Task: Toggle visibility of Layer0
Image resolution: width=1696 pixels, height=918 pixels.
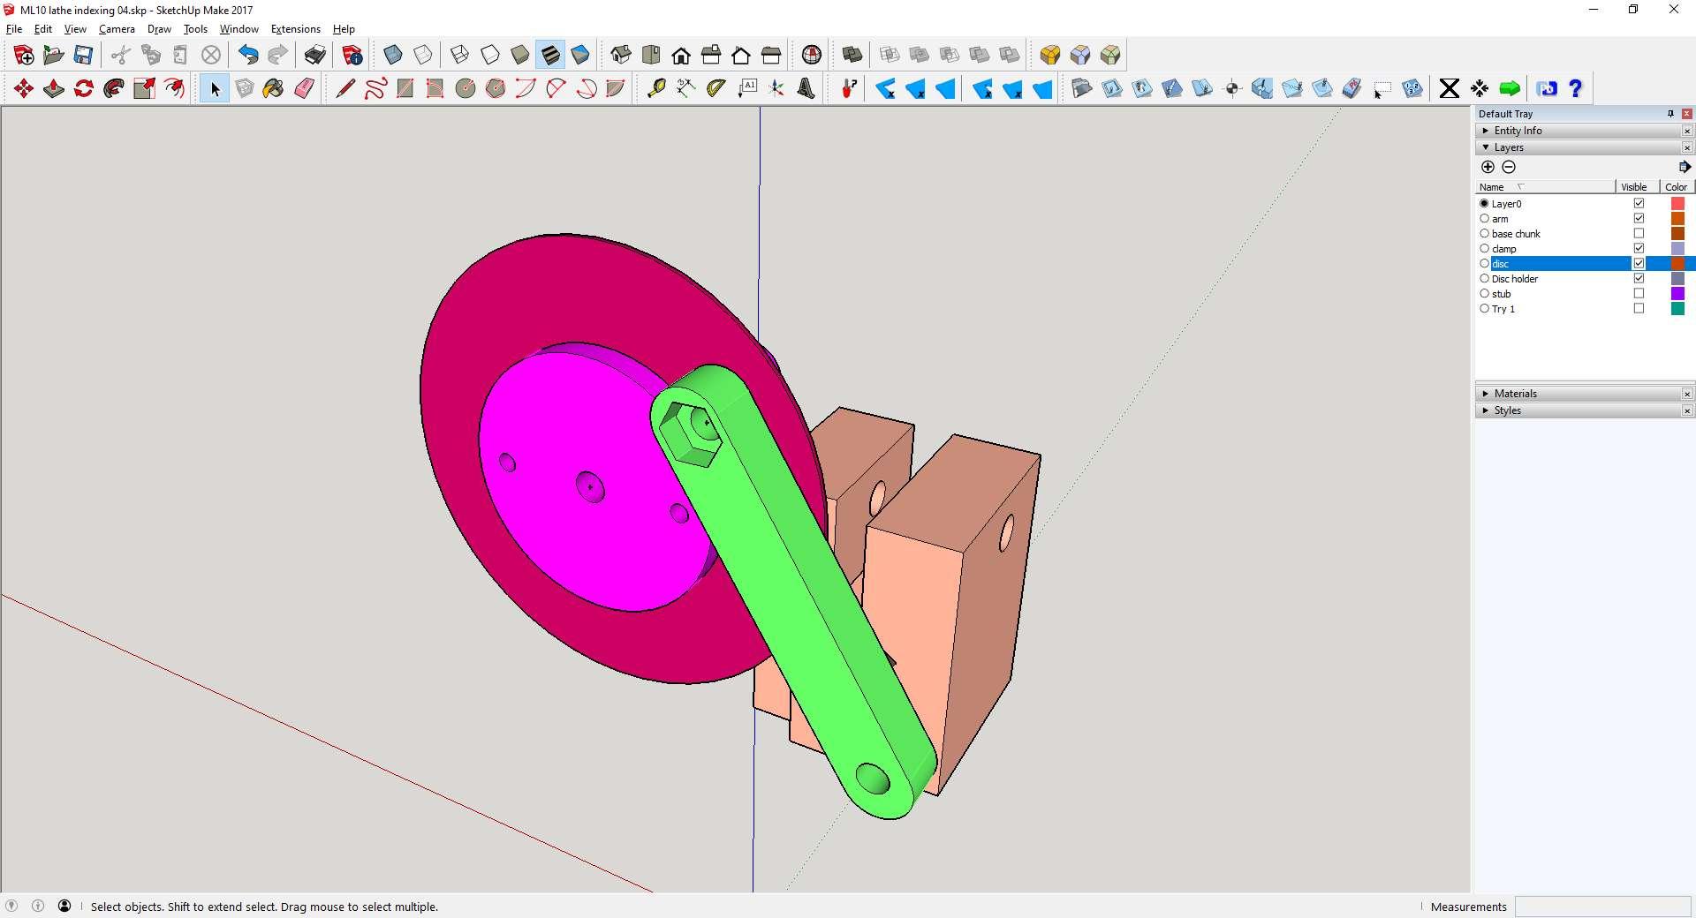Action: click(1639, 204)
